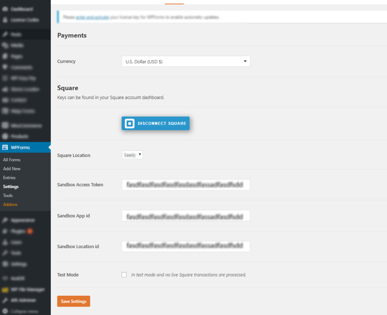Expand the Square Location selector
Screen dimensions: 387x315
coord(132,154)
